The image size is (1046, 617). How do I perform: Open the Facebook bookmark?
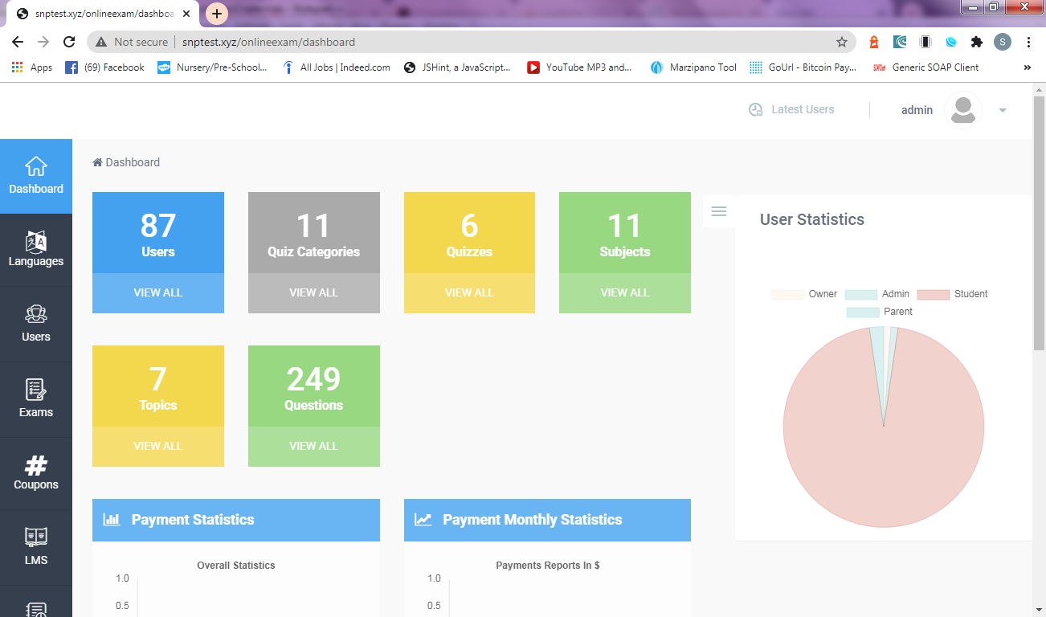click(x=105, y=67)
